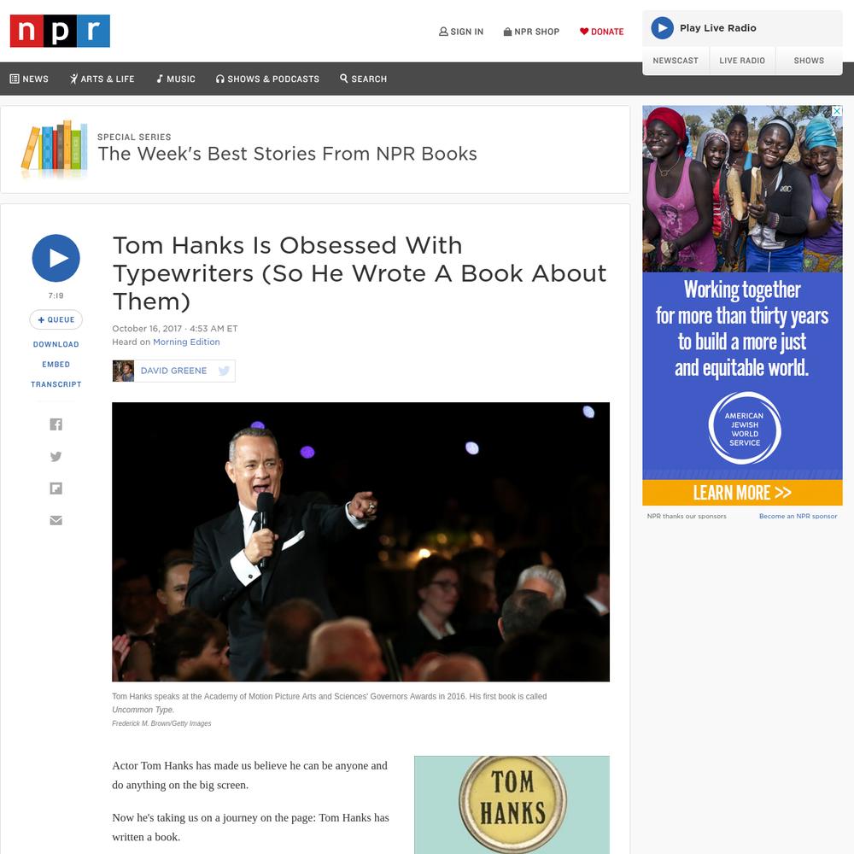Share article via Twitter sidebar icon

coord(56,456)
